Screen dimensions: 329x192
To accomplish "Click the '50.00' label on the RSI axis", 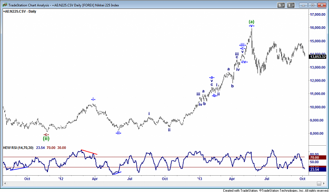I will point(314,162).
